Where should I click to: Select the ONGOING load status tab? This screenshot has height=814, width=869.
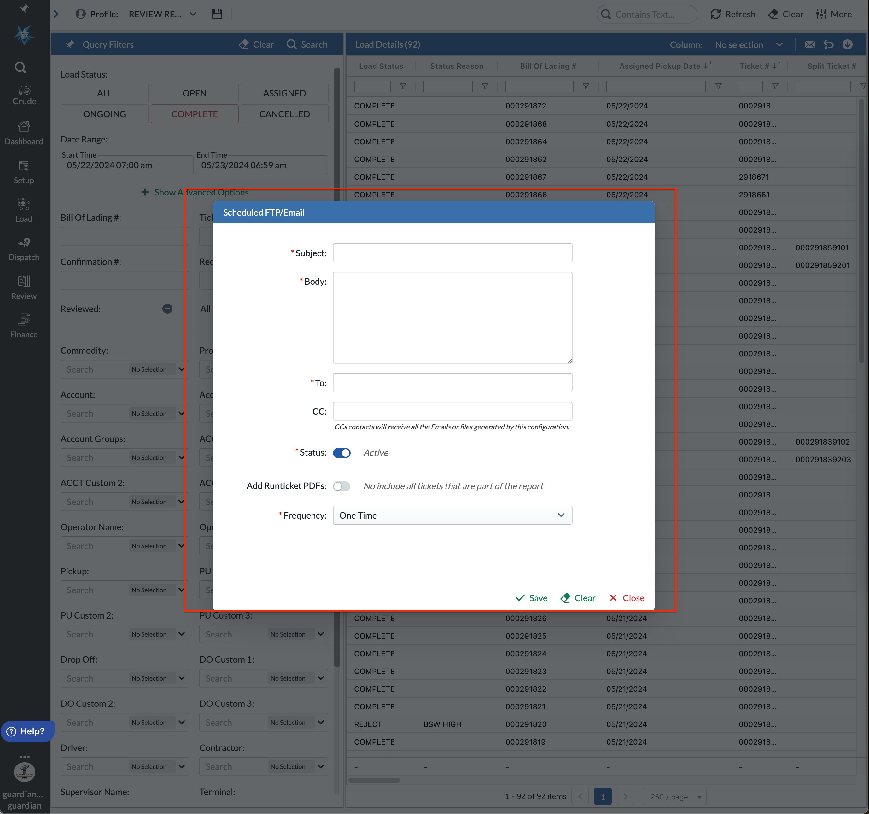104,114
